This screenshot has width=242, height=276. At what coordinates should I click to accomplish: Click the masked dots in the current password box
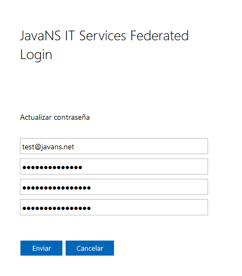tap(52, 168)
